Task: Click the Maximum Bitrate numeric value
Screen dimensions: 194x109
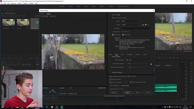Action: coord(146,67)
